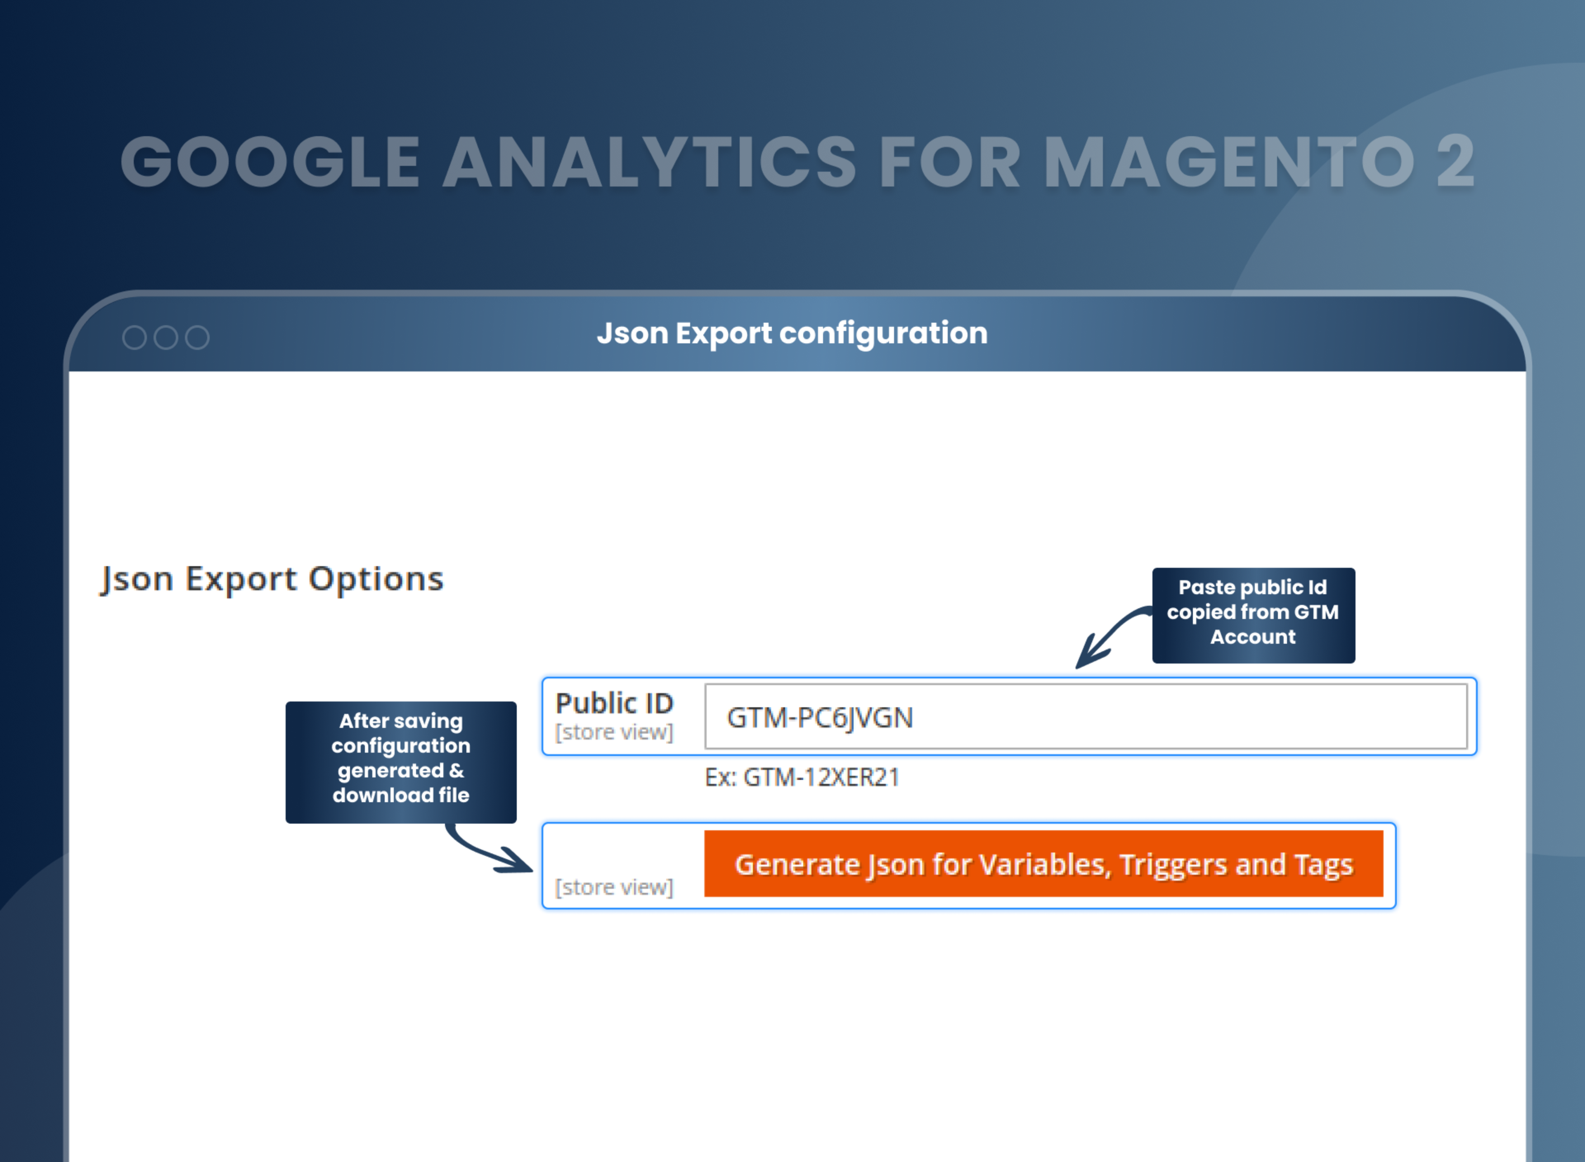Click '[store view]' under Public ID label

(614, 732)
